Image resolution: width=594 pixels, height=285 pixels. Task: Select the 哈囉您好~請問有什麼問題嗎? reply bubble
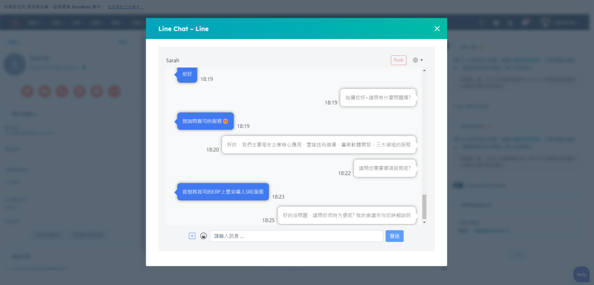pos(378,98)
